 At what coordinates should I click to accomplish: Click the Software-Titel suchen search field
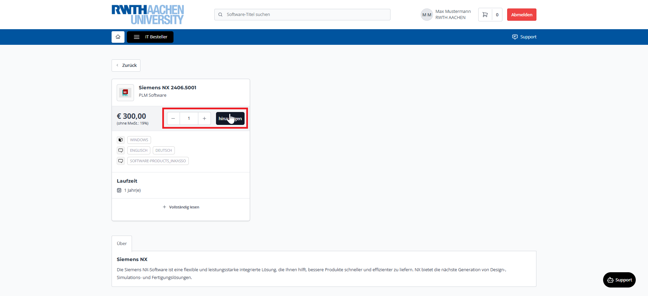click(x=302, y=15)
